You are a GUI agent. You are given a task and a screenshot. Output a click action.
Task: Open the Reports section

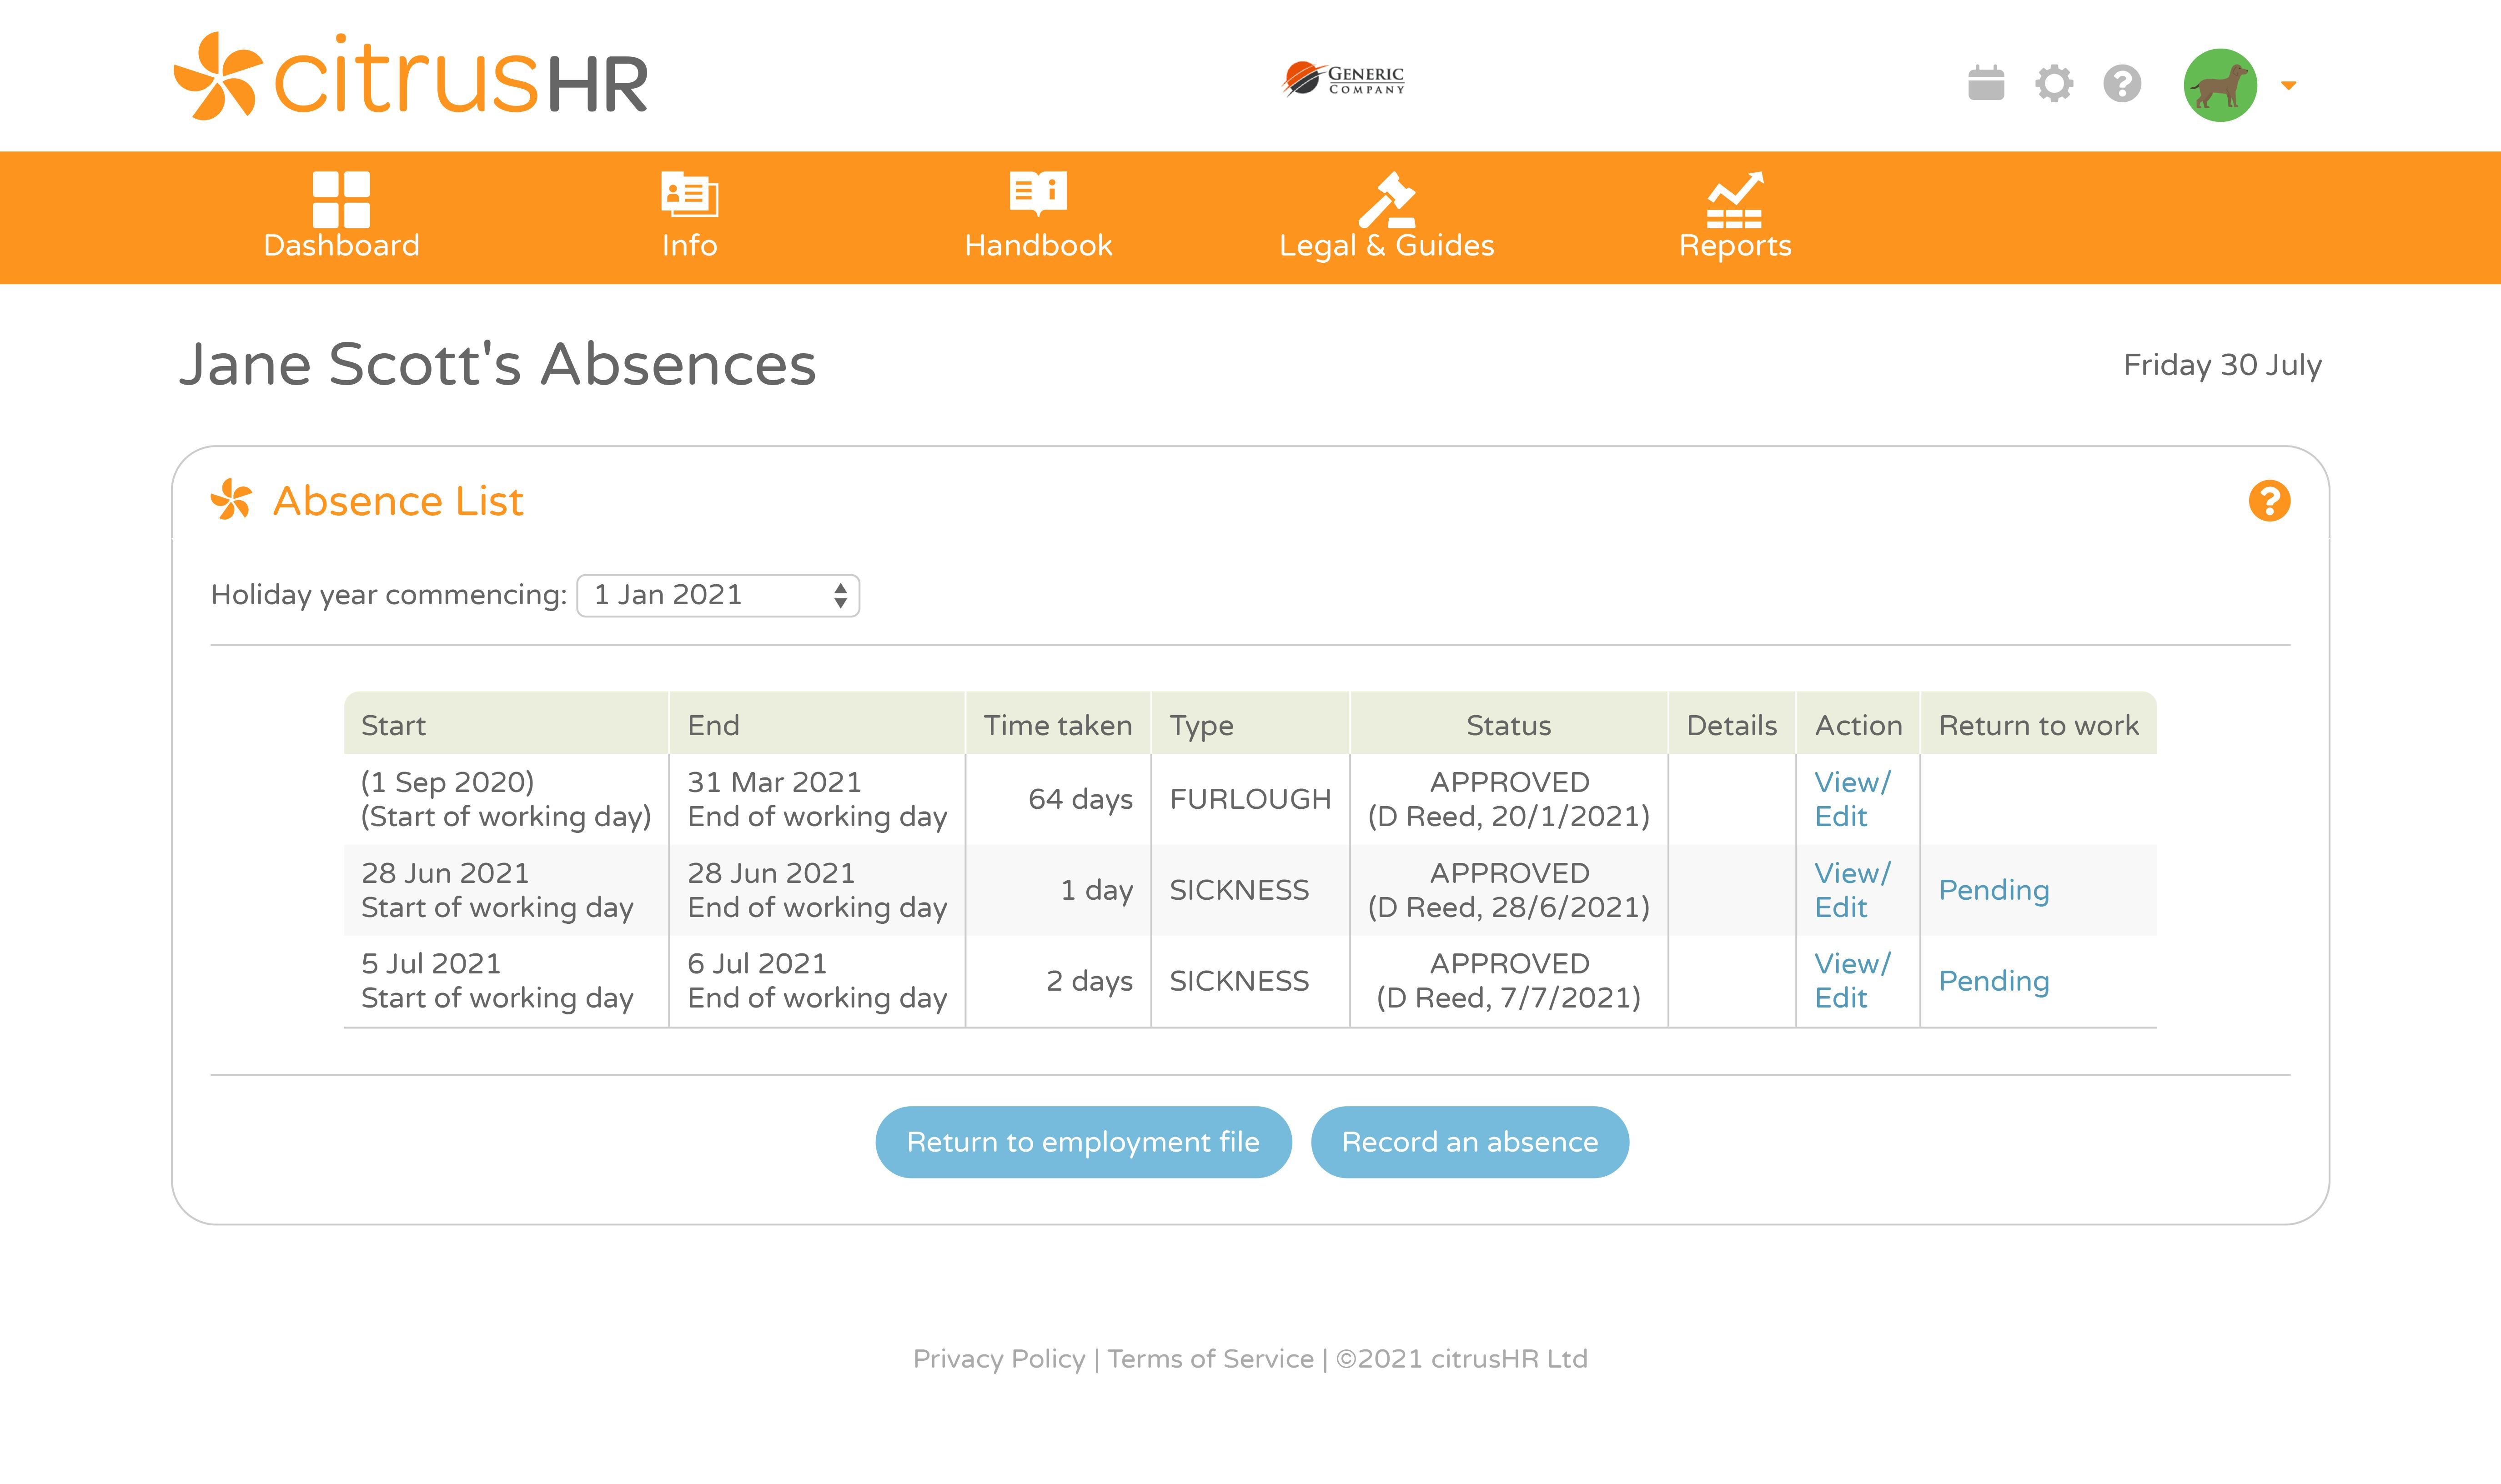1735,216
